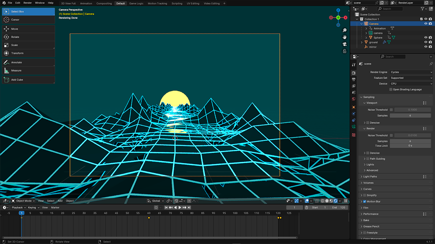Open the Render Engine dropdown

tap(411, 72)
